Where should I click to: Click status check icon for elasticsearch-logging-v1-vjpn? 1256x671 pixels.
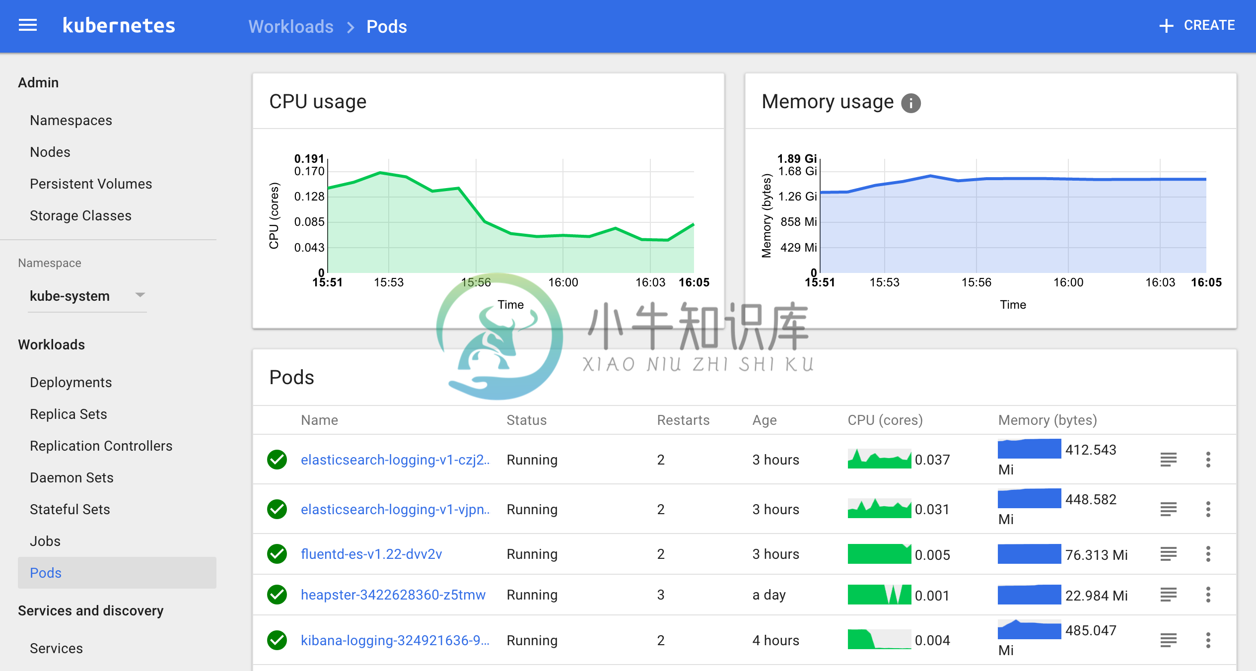coord(277,509)
